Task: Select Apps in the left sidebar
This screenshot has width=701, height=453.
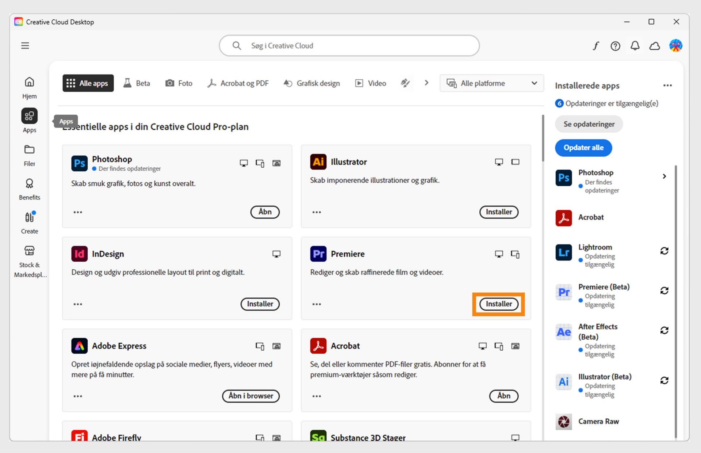Action: coord(30,121)
